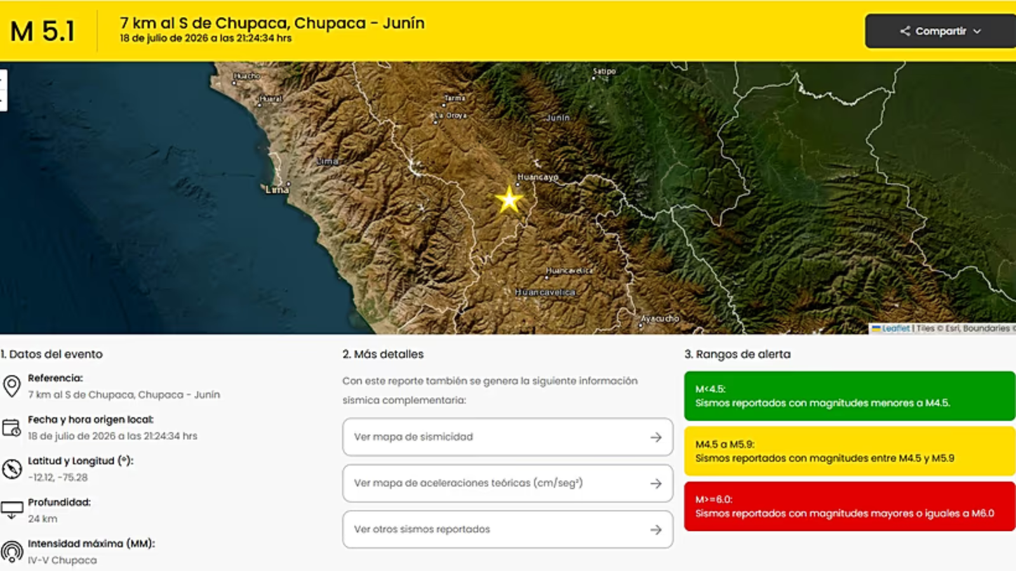Click coordinates value -12.12, -75.28
Viewport: 1016px width, 571px height.
(58, 477)
